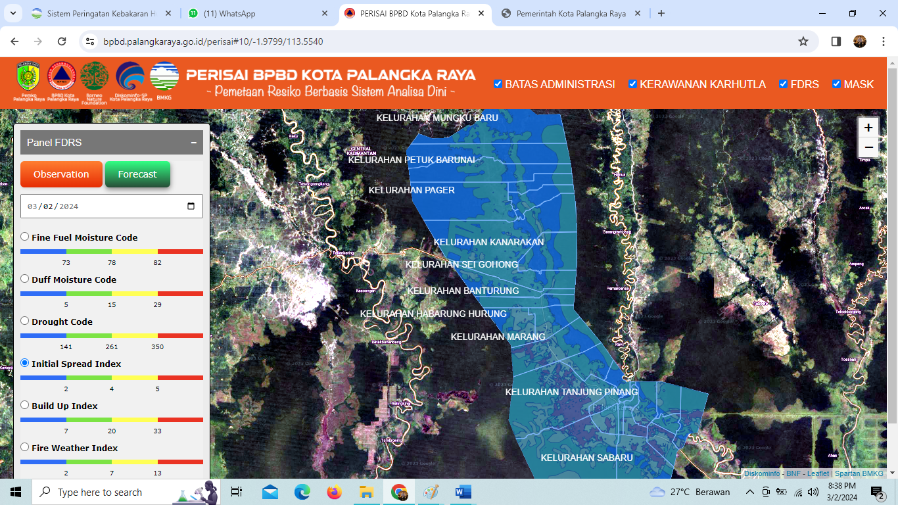The width and height of the screenshot is (898, 505).
Task: Launch Firefox from taskbar
Action: (x=334, y=492)
